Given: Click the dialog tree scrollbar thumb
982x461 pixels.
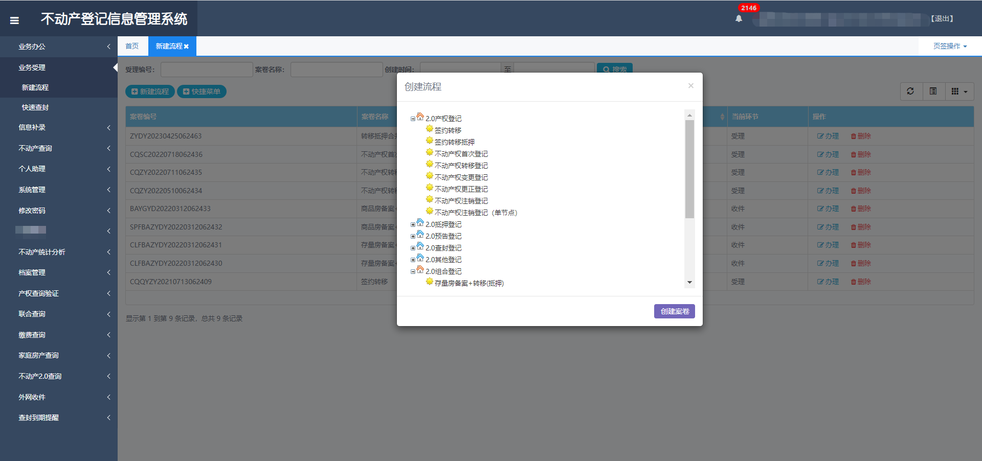Looking at the screenshot, I should [x=689, y=169].
